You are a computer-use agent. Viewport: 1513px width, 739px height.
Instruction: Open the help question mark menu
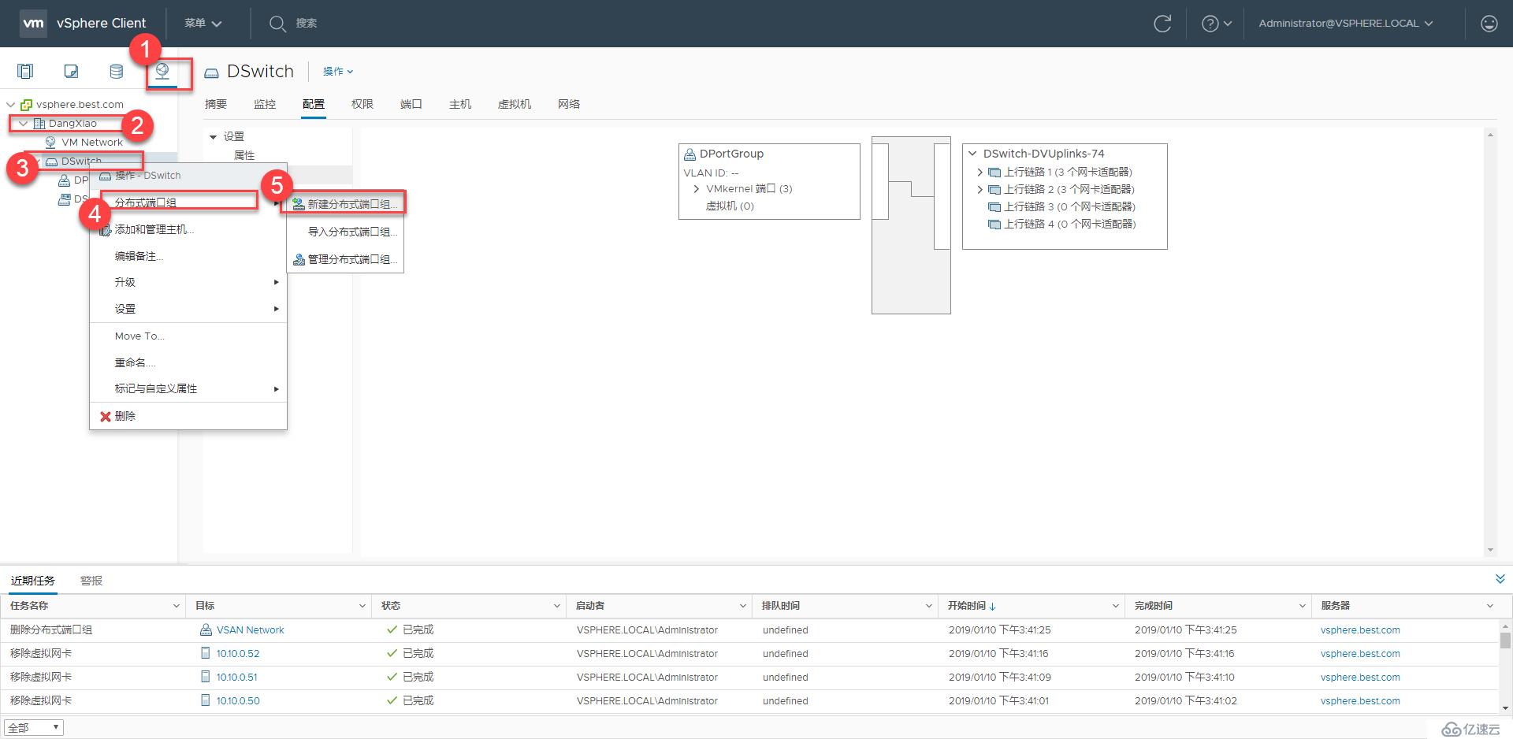point(1216,24)
